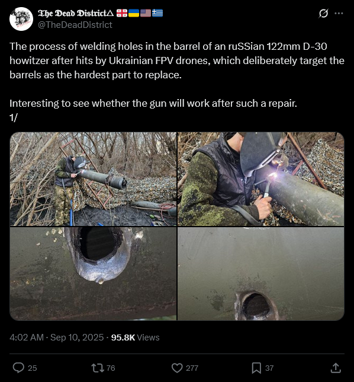The width and height of the screenshot is (354, 382).
Task: Bookmark the post
Action: coord(256,368)
